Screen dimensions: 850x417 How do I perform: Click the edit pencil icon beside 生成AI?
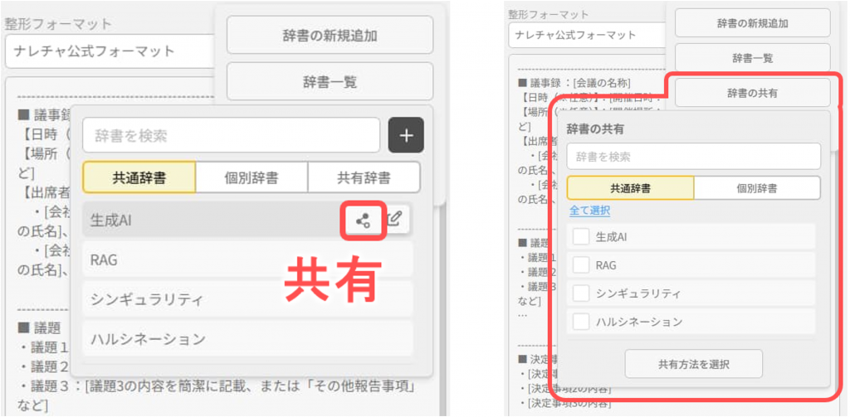[395, 220]
